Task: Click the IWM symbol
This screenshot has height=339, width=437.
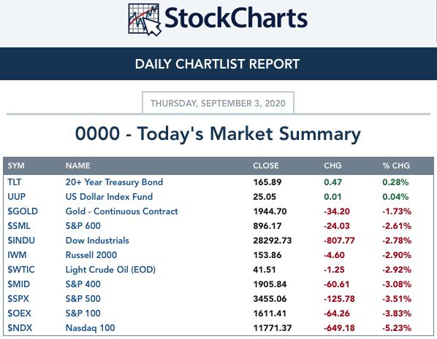Action: click(17, 255)
